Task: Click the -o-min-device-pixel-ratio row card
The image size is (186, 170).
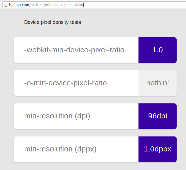Action: [95, 83]
